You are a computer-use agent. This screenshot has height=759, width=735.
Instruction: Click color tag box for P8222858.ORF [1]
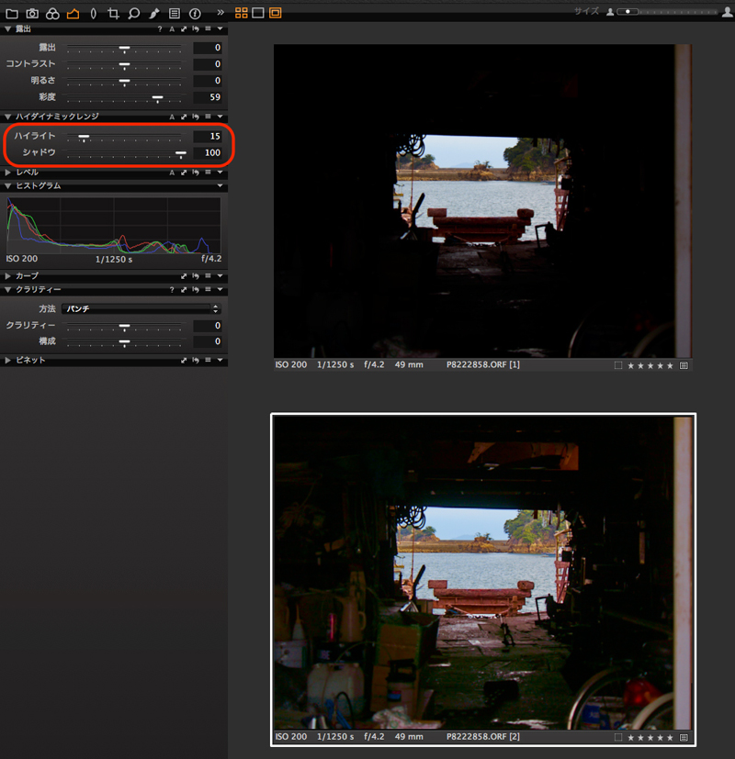click(618, 365)
